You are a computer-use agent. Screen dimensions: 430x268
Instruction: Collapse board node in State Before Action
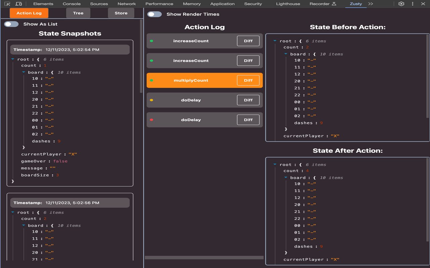(286, 54)
